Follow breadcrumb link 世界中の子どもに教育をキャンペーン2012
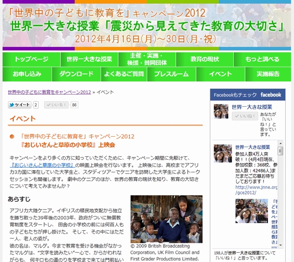 click(x=49, y=92)
